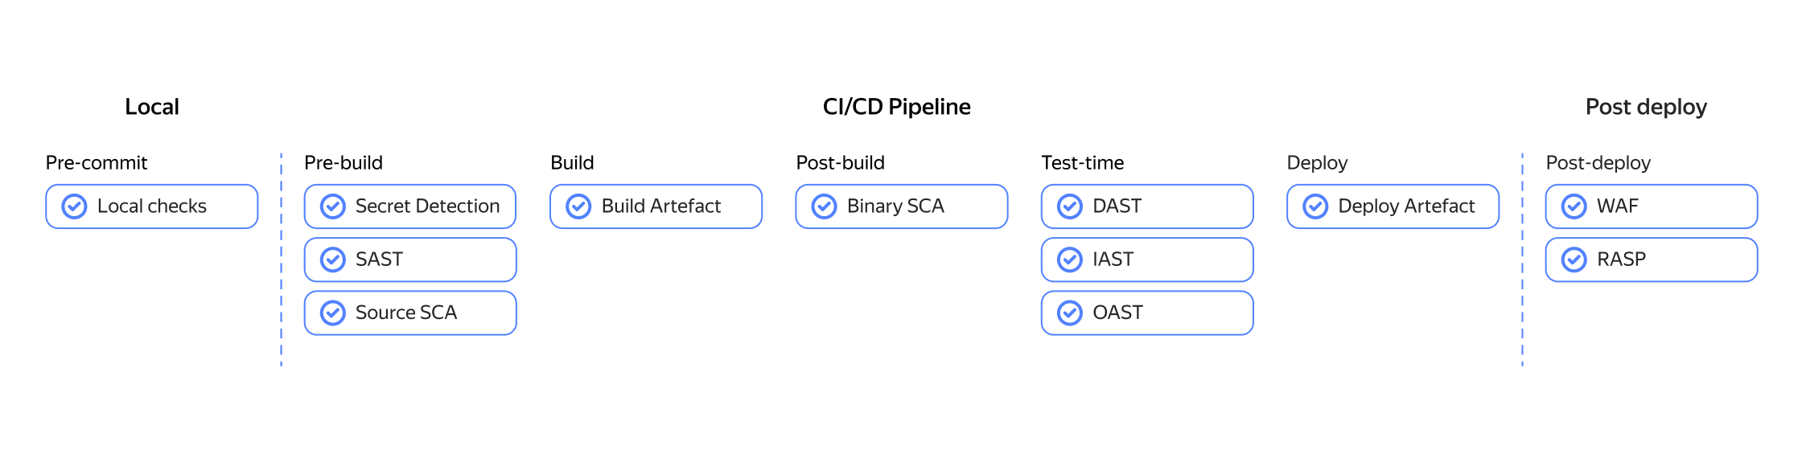Click the checkmark icon next to SAST
The image size is (1802, 466).
333,260
